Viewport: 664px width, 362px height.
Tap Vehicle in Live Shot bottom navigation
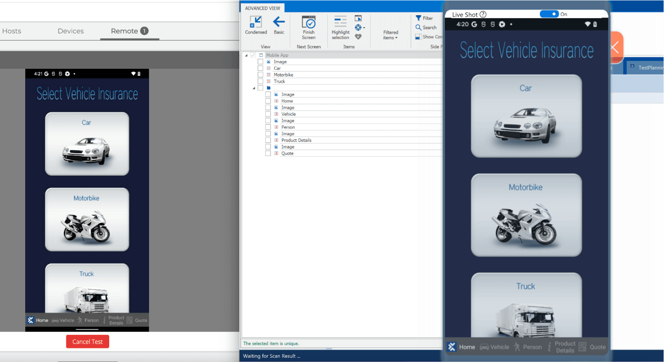(x=494, y=347)
